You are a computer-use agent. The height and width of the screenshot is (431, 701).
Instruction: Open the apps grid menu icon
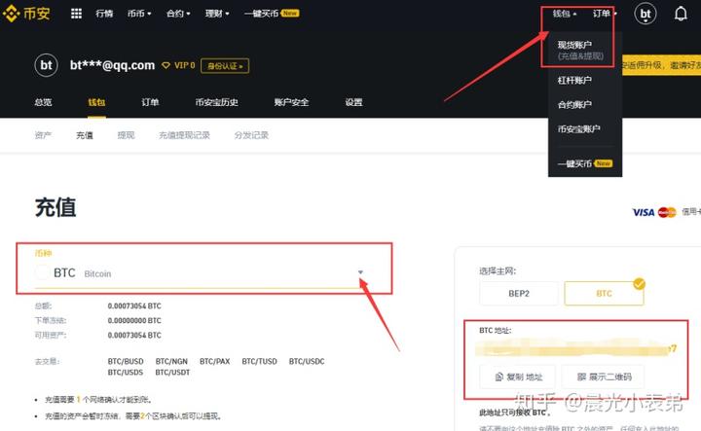(x=75, y=14)
